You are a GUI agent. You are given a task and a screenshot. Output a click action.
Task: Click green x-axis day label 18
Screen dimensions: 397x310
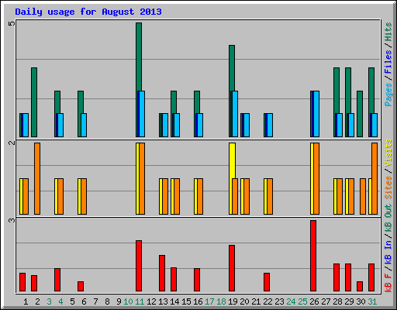point(221,301)
